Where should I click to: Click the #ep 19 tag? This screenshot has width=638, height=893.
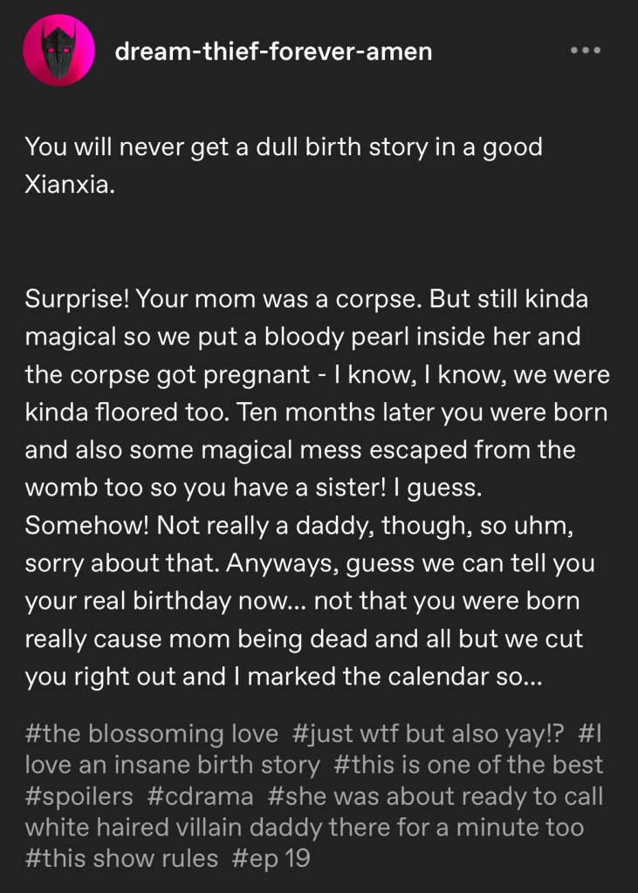pos(271,858)
